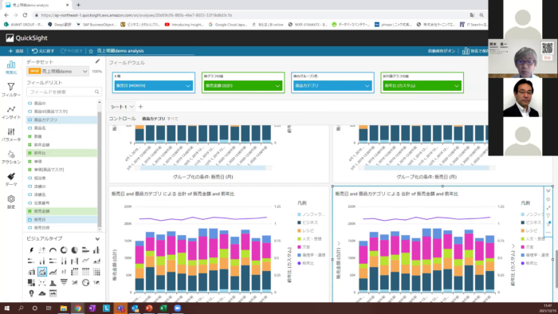Open the Actions (アクション) sidebar panel
The height and width of the screenshot is (314, 558).
pos(11,157)
